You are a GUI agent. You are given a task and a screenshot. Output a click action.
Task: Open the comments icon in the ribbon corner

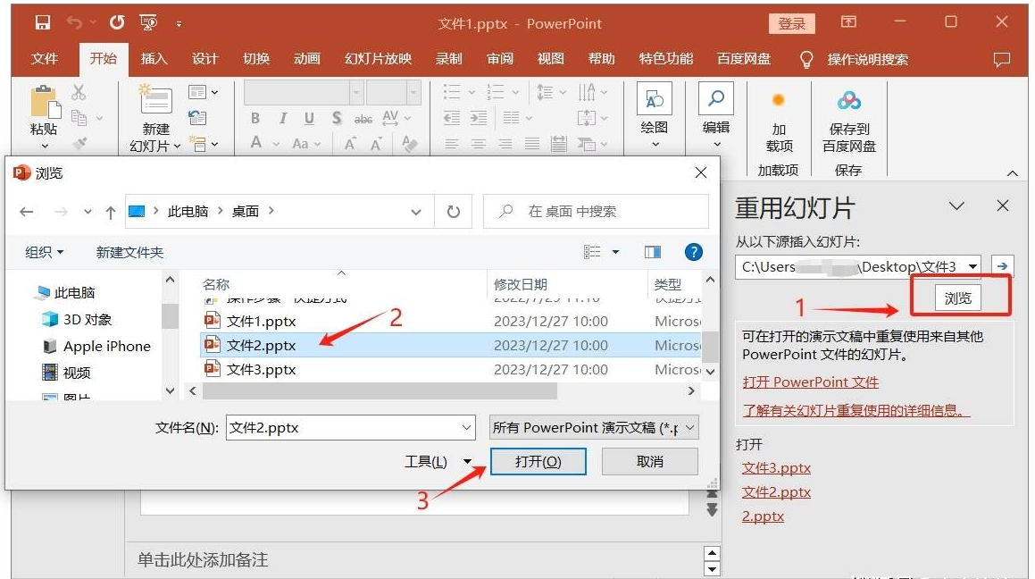pyautogui.click(x=1001, y=59)
